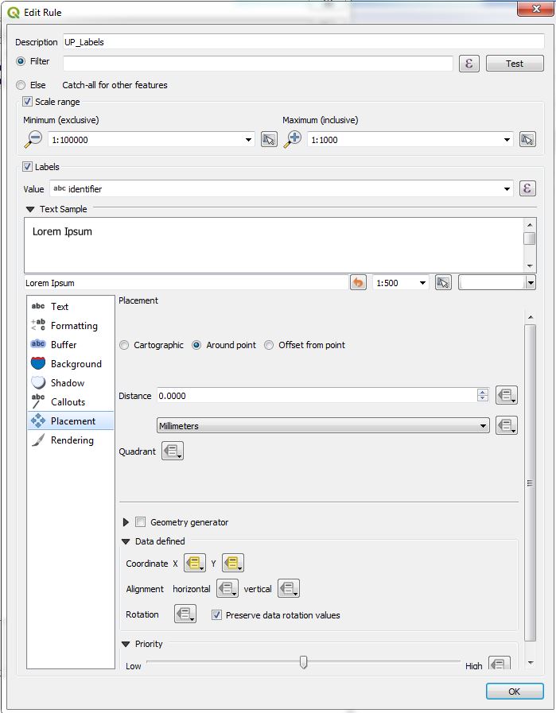Viewport: 556px width, 713px height.
Task: Switch to the Text settings tab
Action: click(x=71, y=307)
